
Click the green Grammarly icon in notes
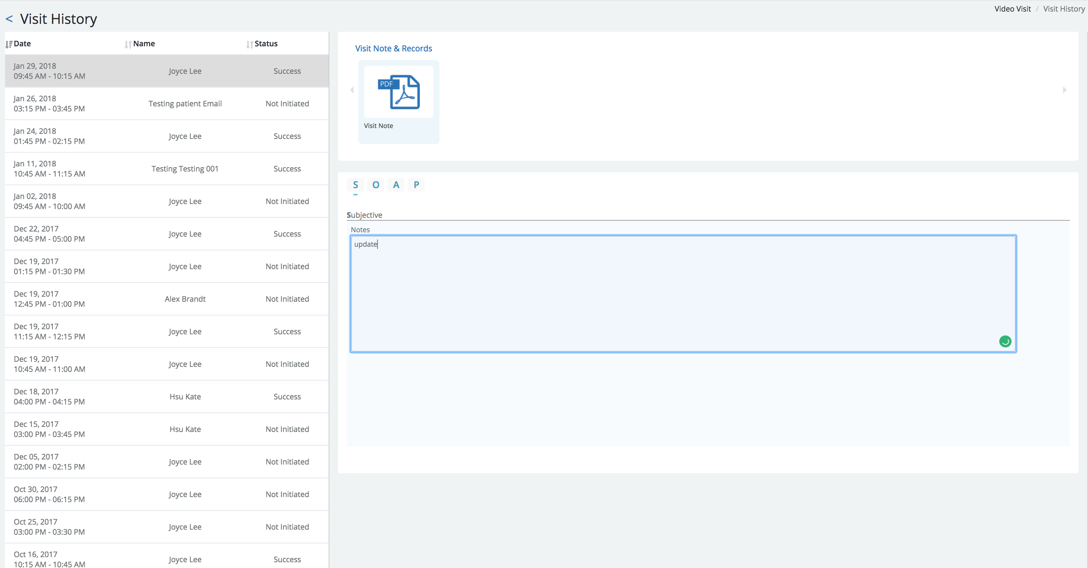1005,341
